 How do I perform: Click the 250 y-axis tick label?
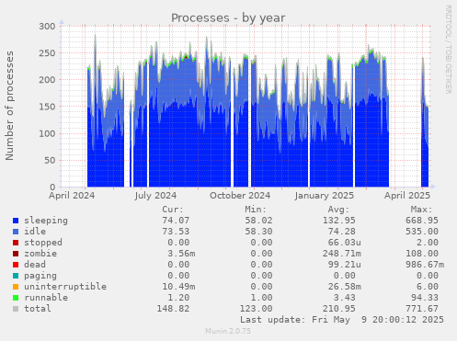[x=47, y=53]
